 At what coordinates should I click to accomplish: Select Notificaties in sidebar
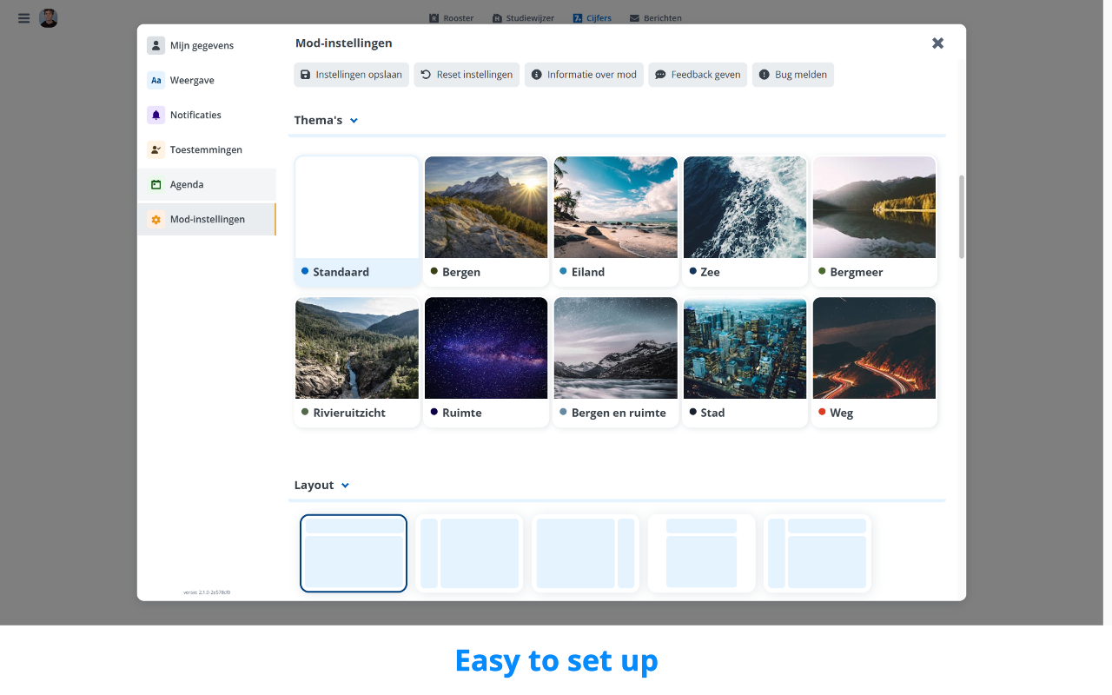coord(207,115)
